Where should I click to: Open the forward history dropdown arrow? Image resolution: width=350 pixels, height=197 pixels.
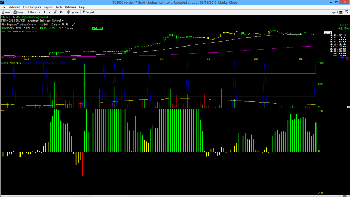49,12
